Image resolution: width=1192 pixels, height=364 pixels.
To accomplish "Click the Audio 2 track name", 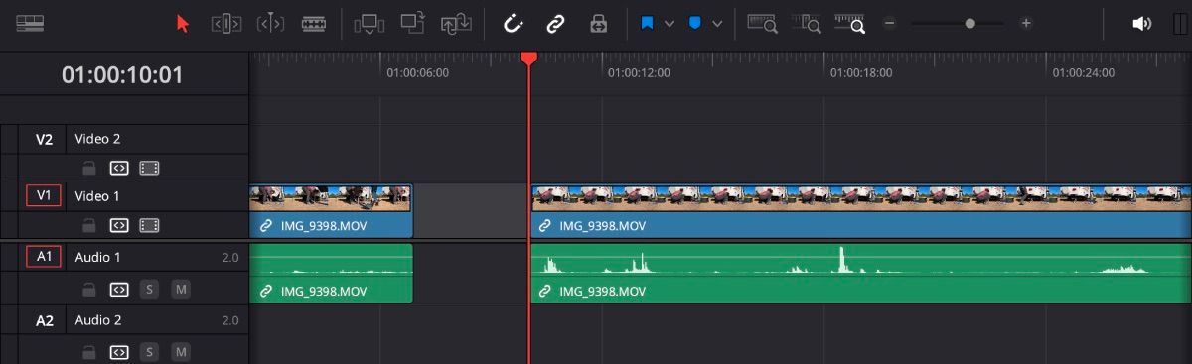I will (x=98, y=320).
